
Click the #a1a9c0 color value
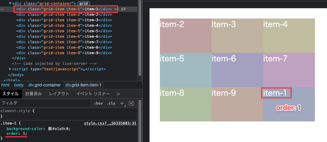[61, 129]
